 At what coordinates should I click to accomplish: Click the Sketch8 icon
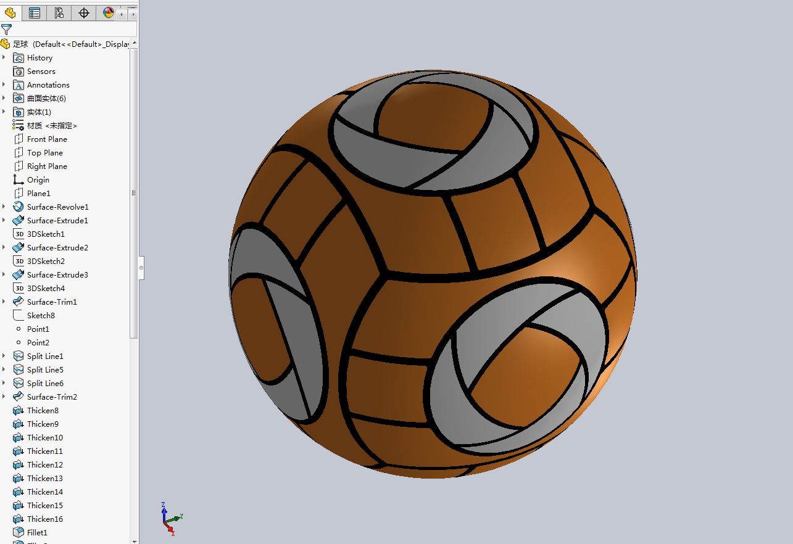pos(19,315)
